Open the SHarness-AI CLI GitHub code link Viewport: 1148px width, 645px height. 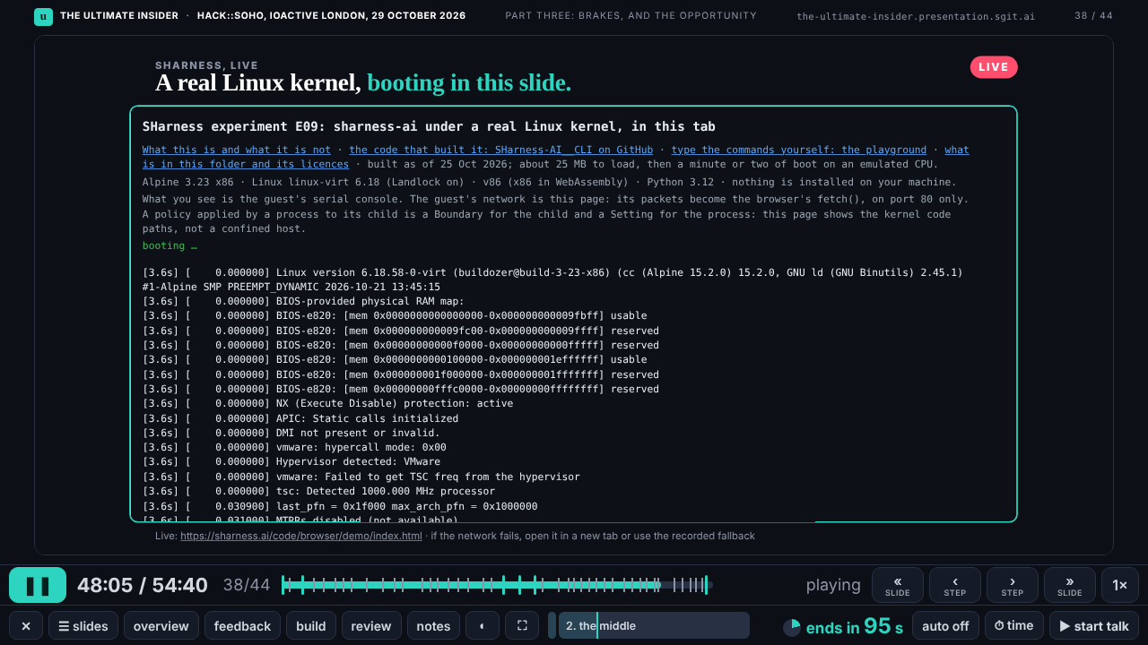(x=501, y=150)
